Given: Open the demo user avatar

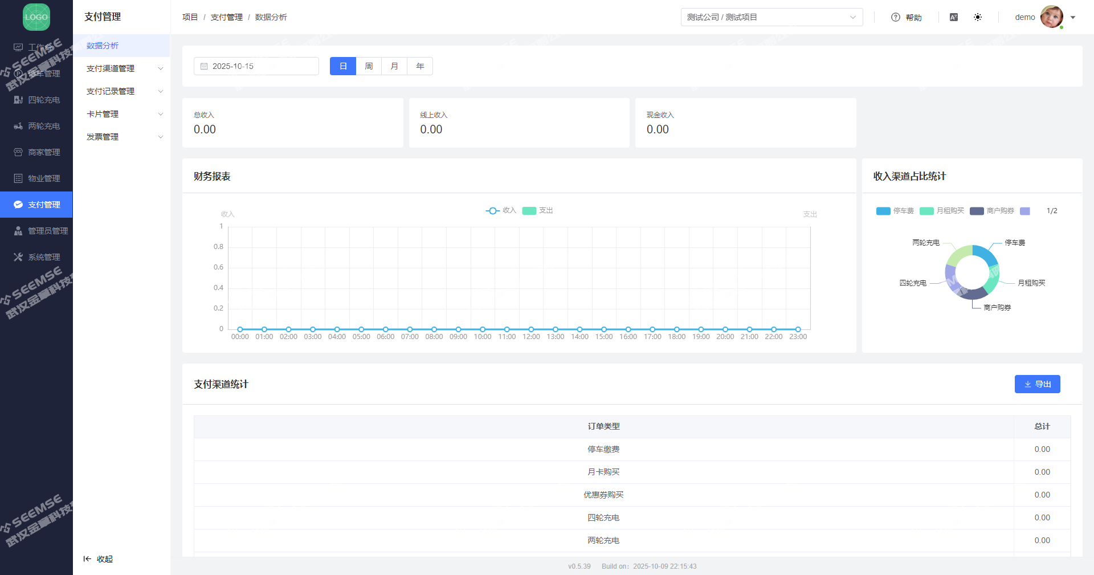Looking at the screenshot, I should 1051,17.
